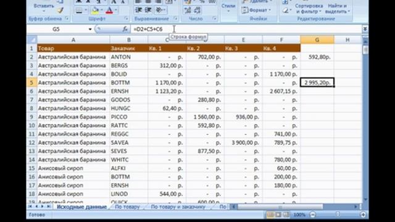The image size is (395, 222).
Task: Switch to Normal view in status bar
Action: [x=270, y=215]
